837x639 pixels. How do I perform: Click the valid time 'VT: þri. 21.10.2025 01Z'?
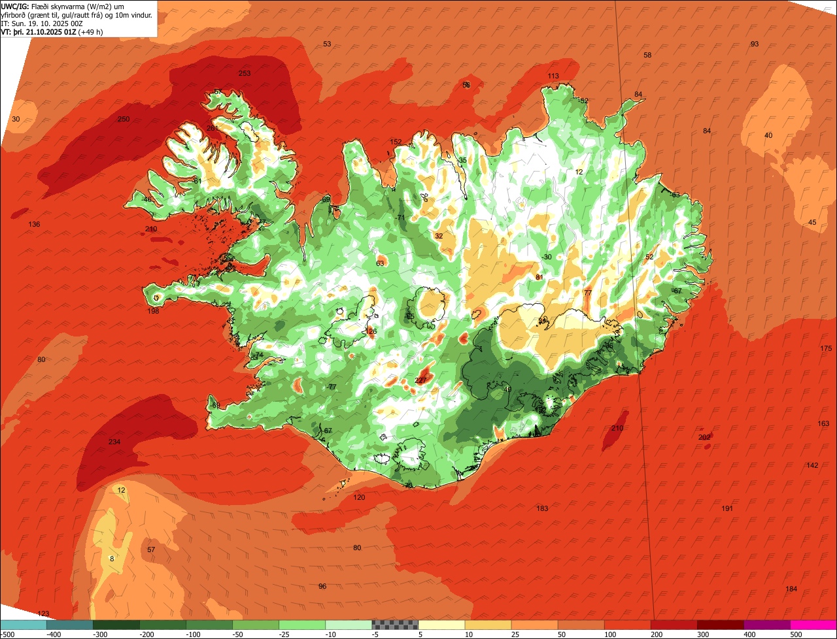click(x=39, y=32)
